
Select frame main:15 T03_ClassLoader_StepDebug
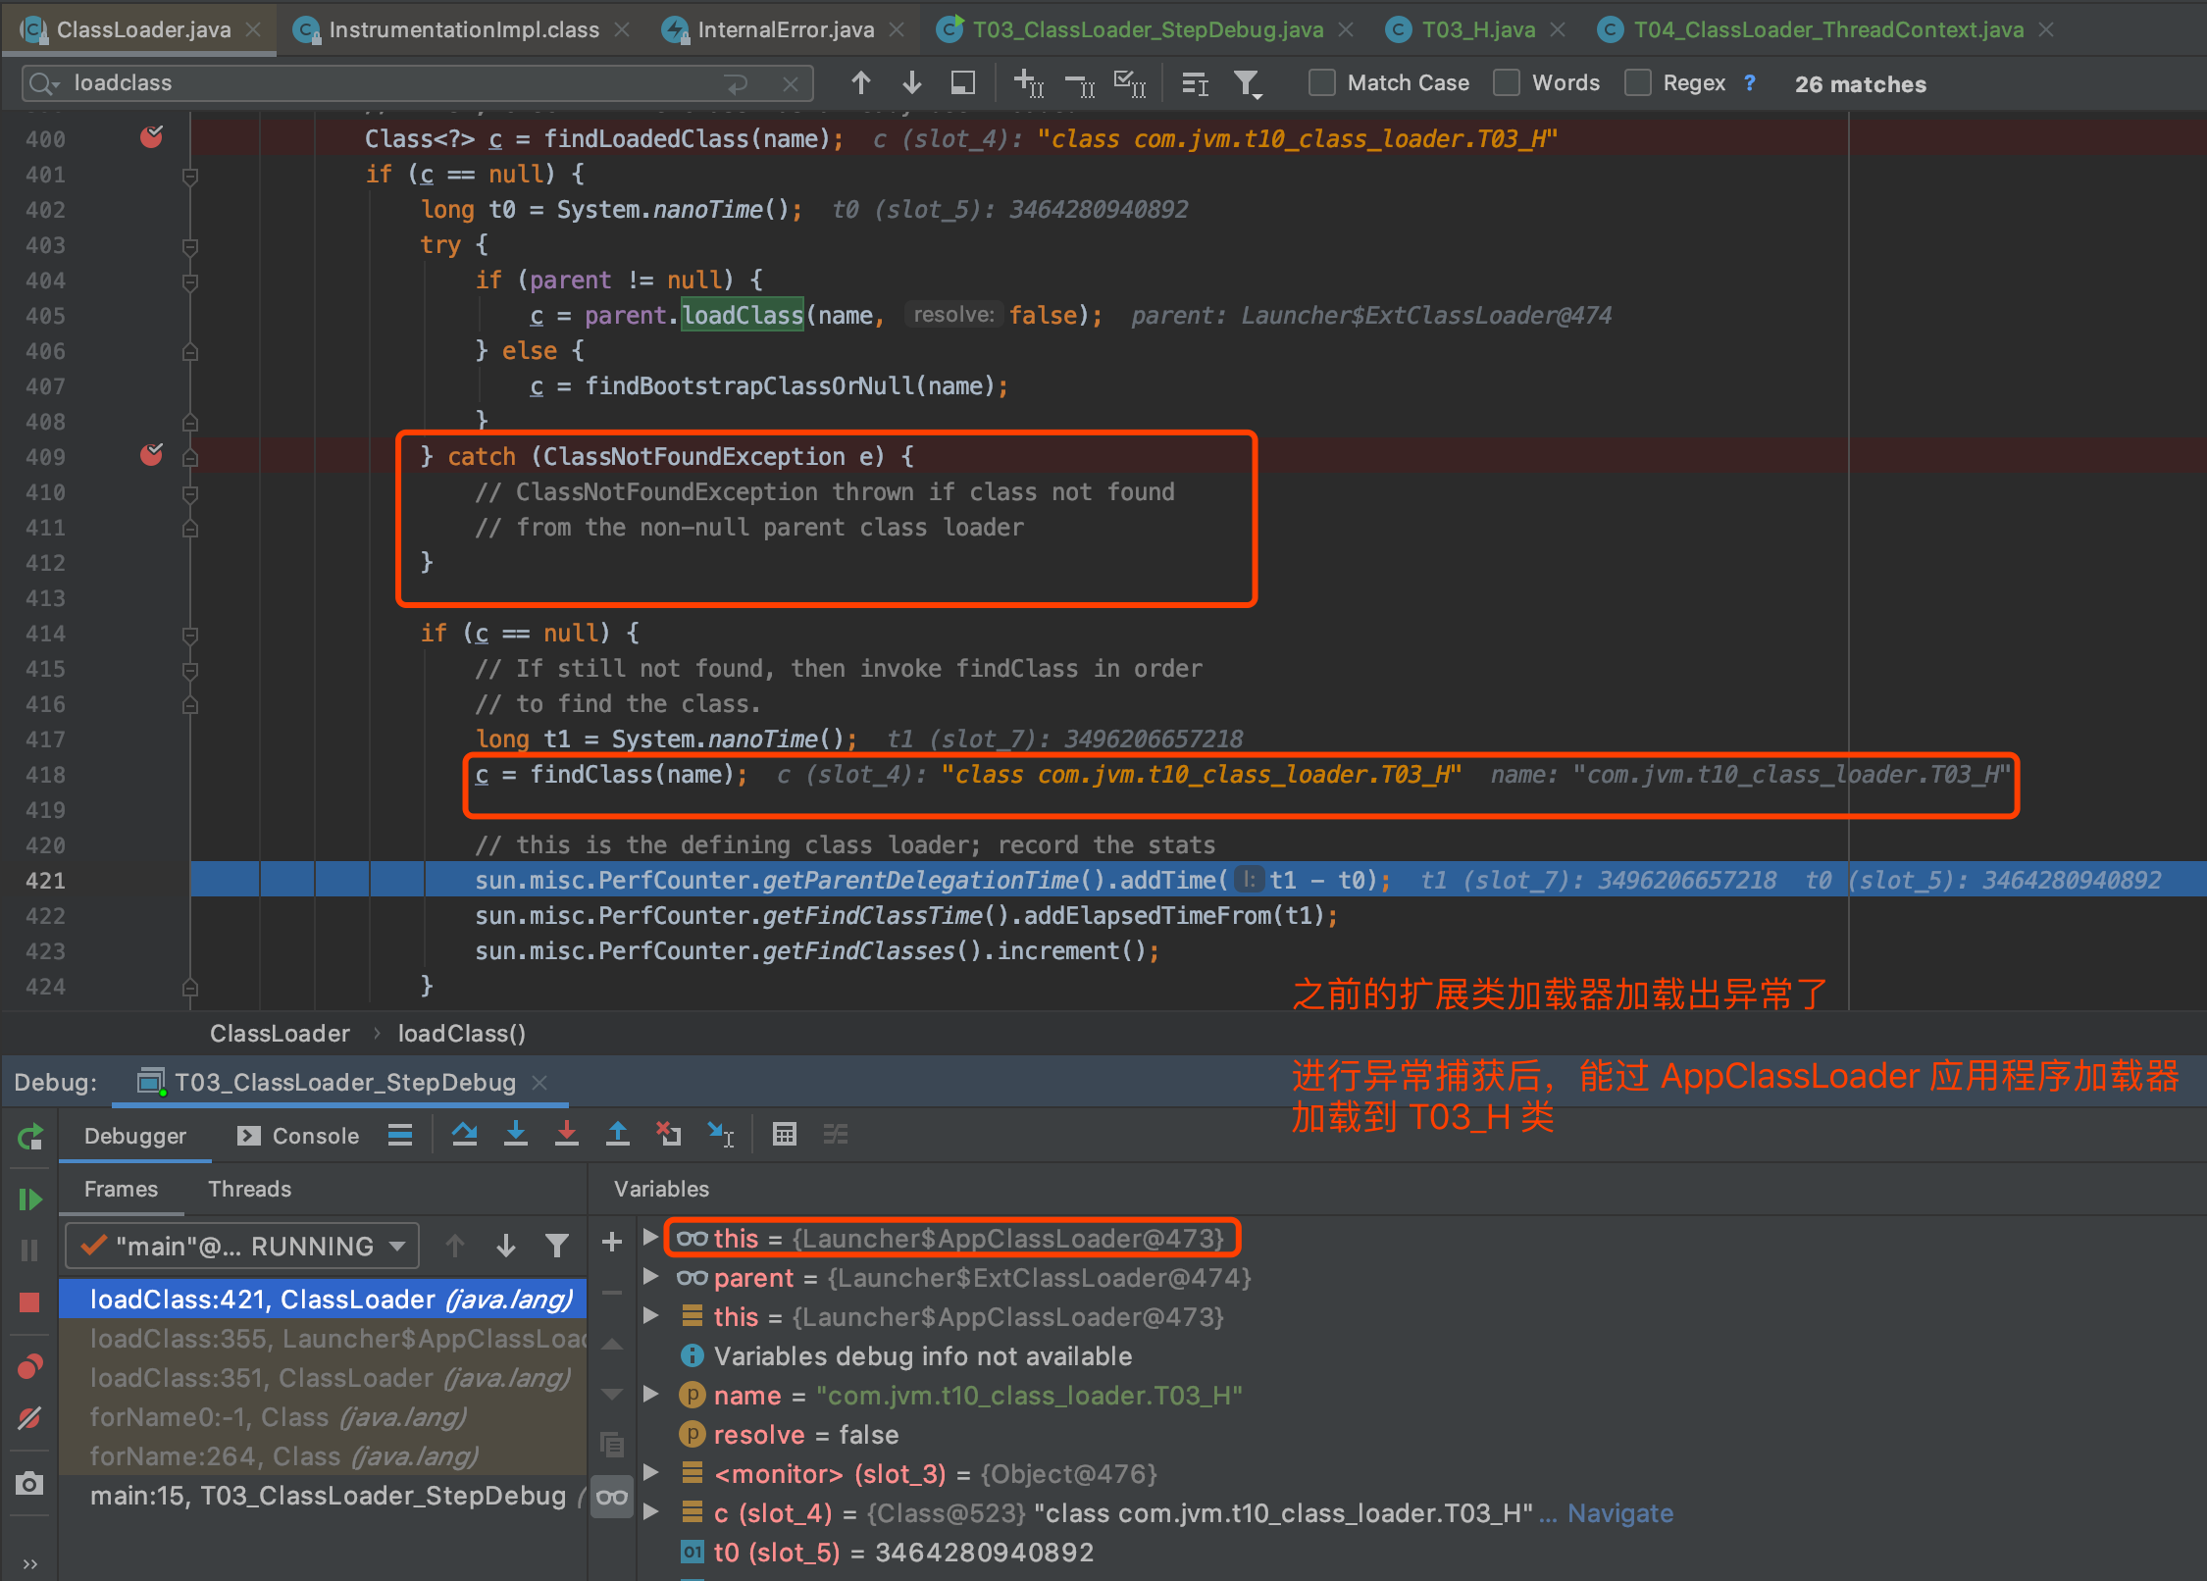(328, 1496)
